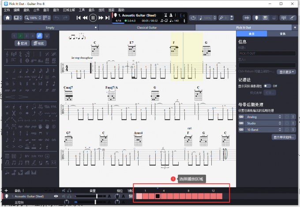The width and height of the screenshot is (300, 207).
Task: Open the 文件 (File) menu
Action: click(x=7, y=9)
